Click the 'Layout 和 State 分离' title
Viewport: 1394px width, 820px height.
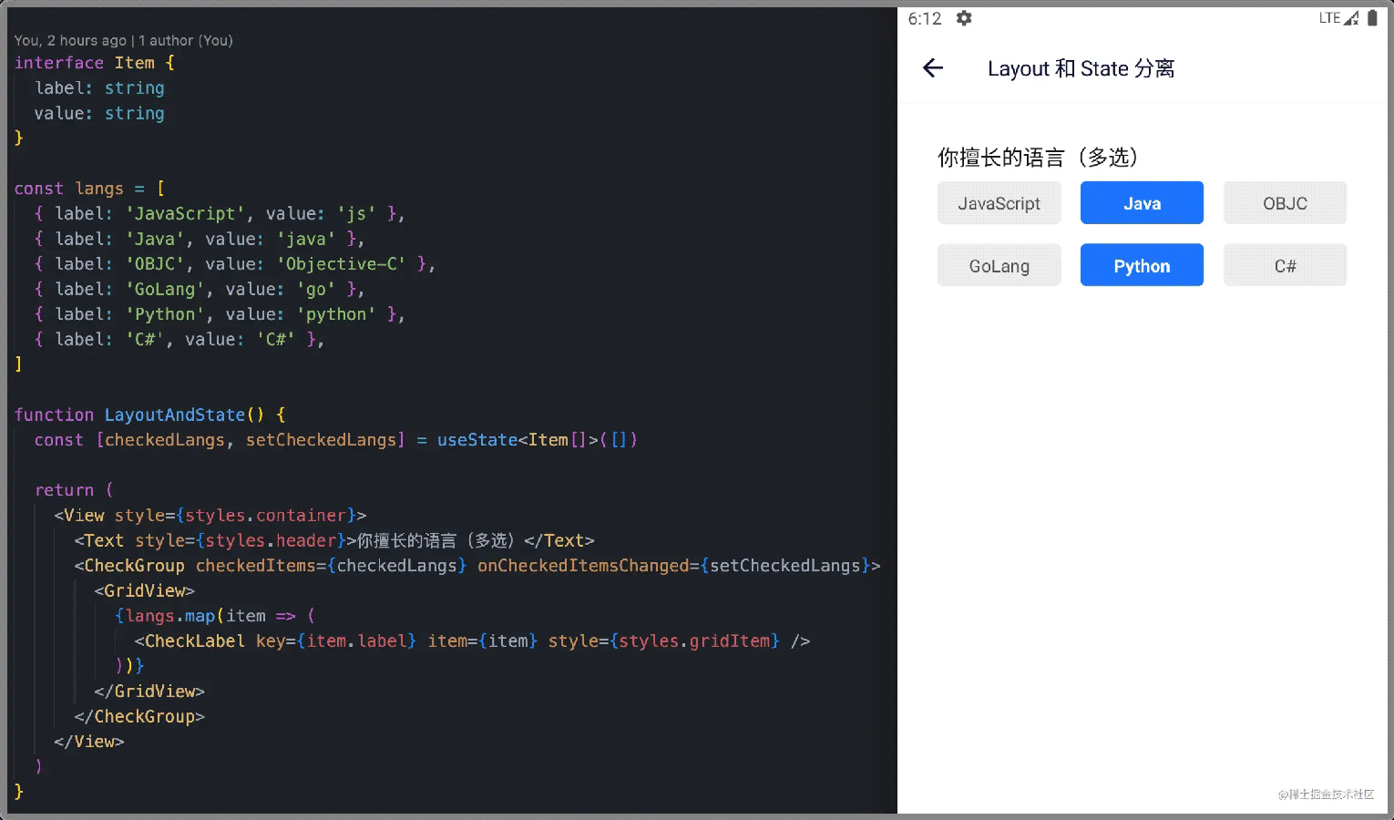click(1081, 69)
